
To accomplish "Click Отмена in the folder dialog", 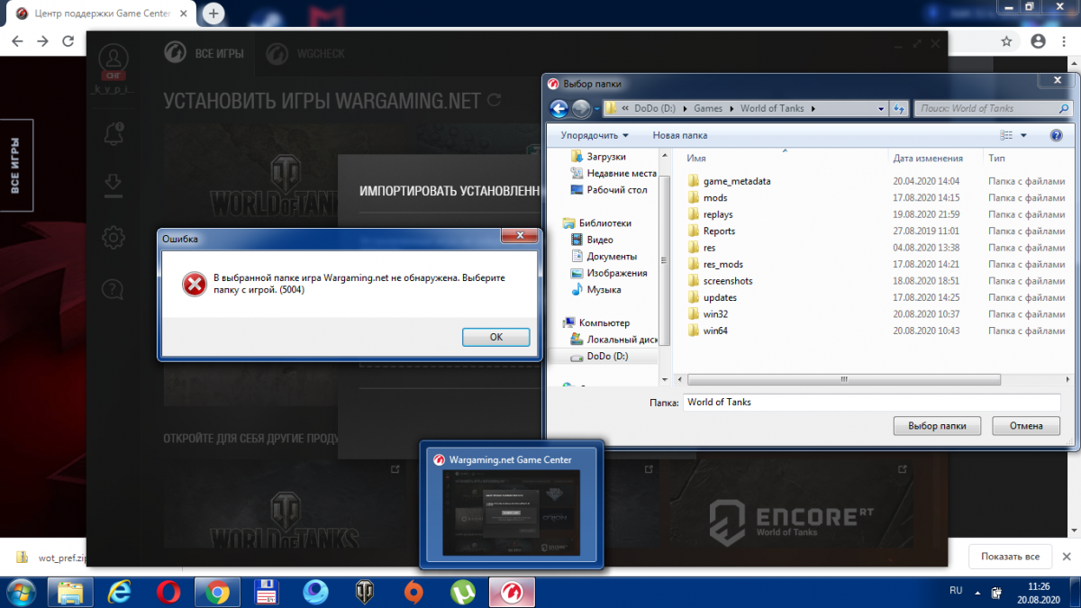I will (x=1025, y=426).
